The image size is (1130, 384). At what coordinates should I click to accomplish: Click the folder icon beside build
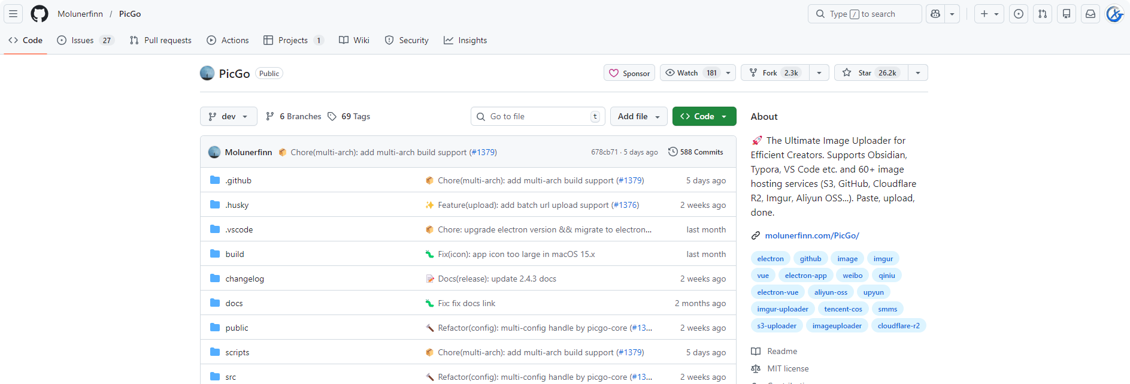215,253
